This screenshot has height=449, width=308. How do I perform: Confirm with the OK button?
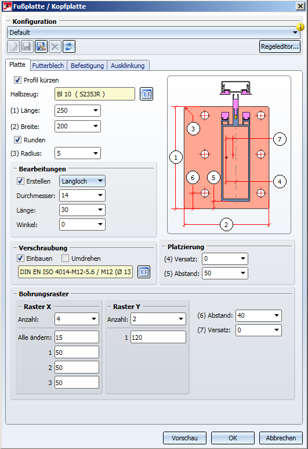(x=233, y=438)
